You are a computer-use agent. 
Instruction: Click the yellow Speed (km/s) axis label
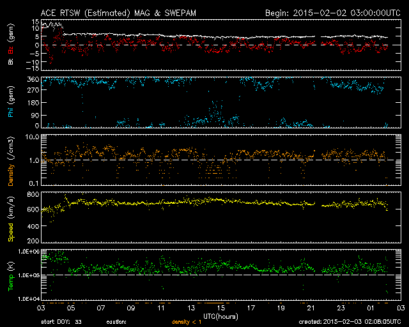(10, 218)
